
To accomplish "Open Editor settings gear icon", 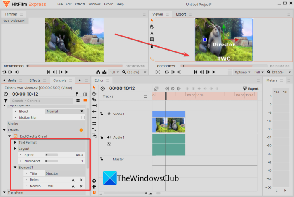I will point(94,181).
